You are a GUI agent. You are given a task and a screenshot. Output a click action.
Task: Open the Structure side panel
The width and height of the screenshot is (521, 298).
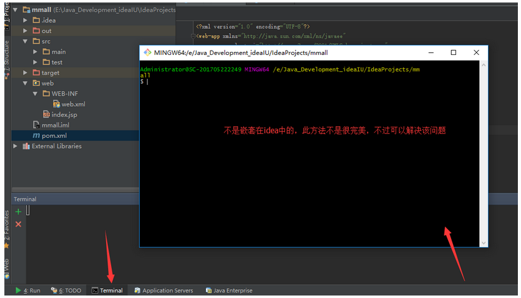[x=6, y=56]
